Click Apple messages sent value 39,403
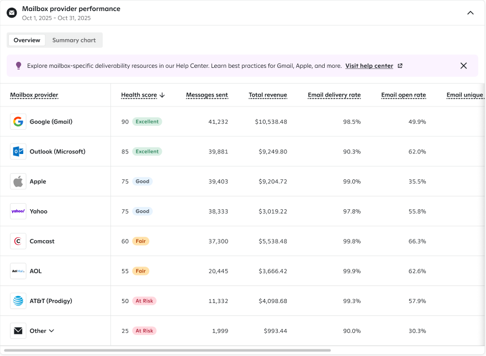 [218, 182]
